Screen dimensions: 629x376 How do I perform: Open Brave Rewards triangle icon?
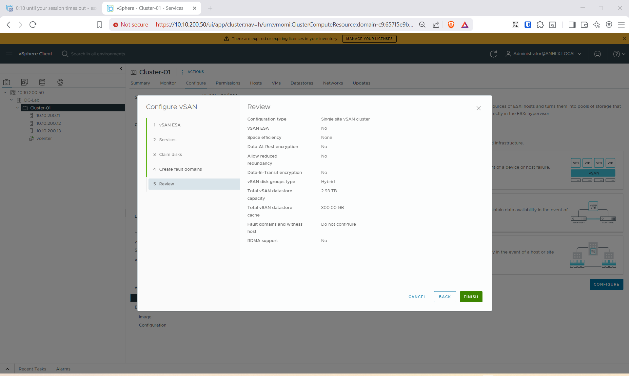(465, 25)
